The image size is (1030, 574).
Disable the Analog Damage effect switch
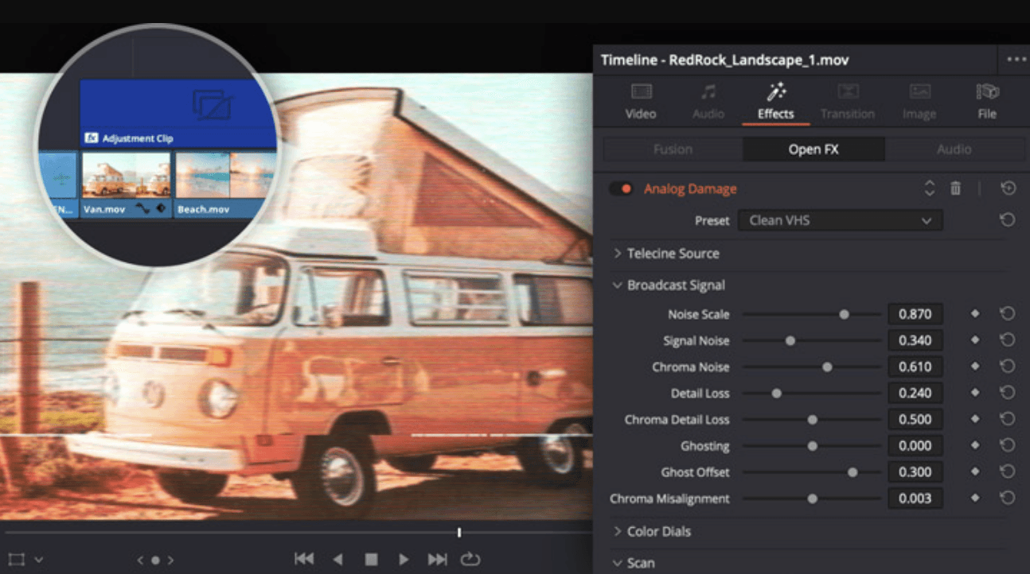(621, 188)
